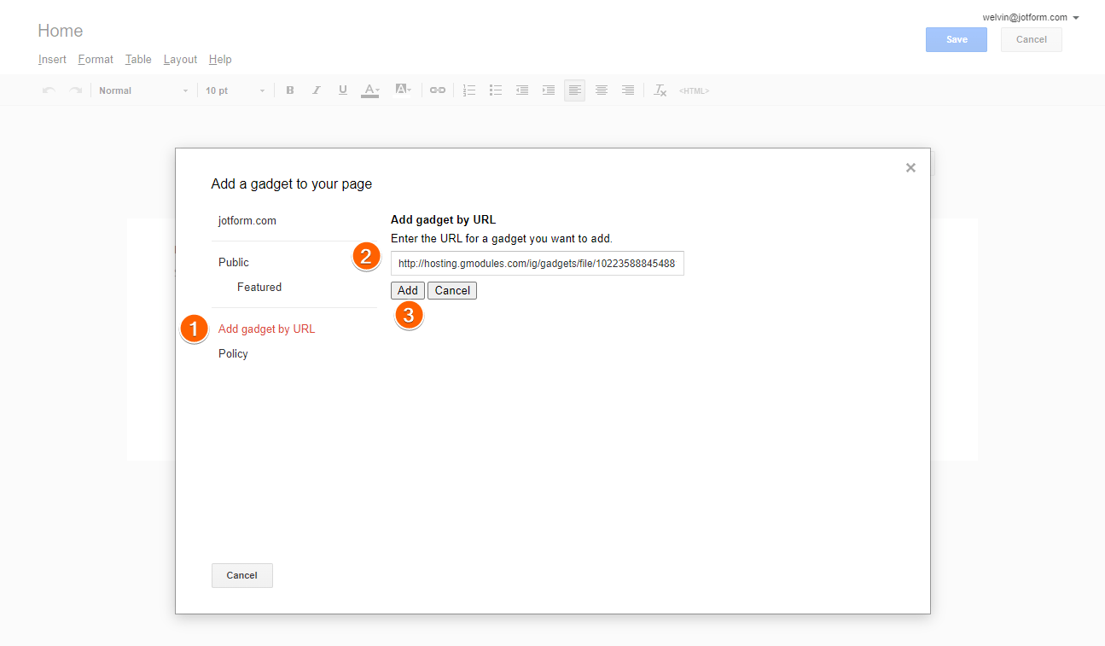
Task: Open the Insert menu
Action: point(52,60)
